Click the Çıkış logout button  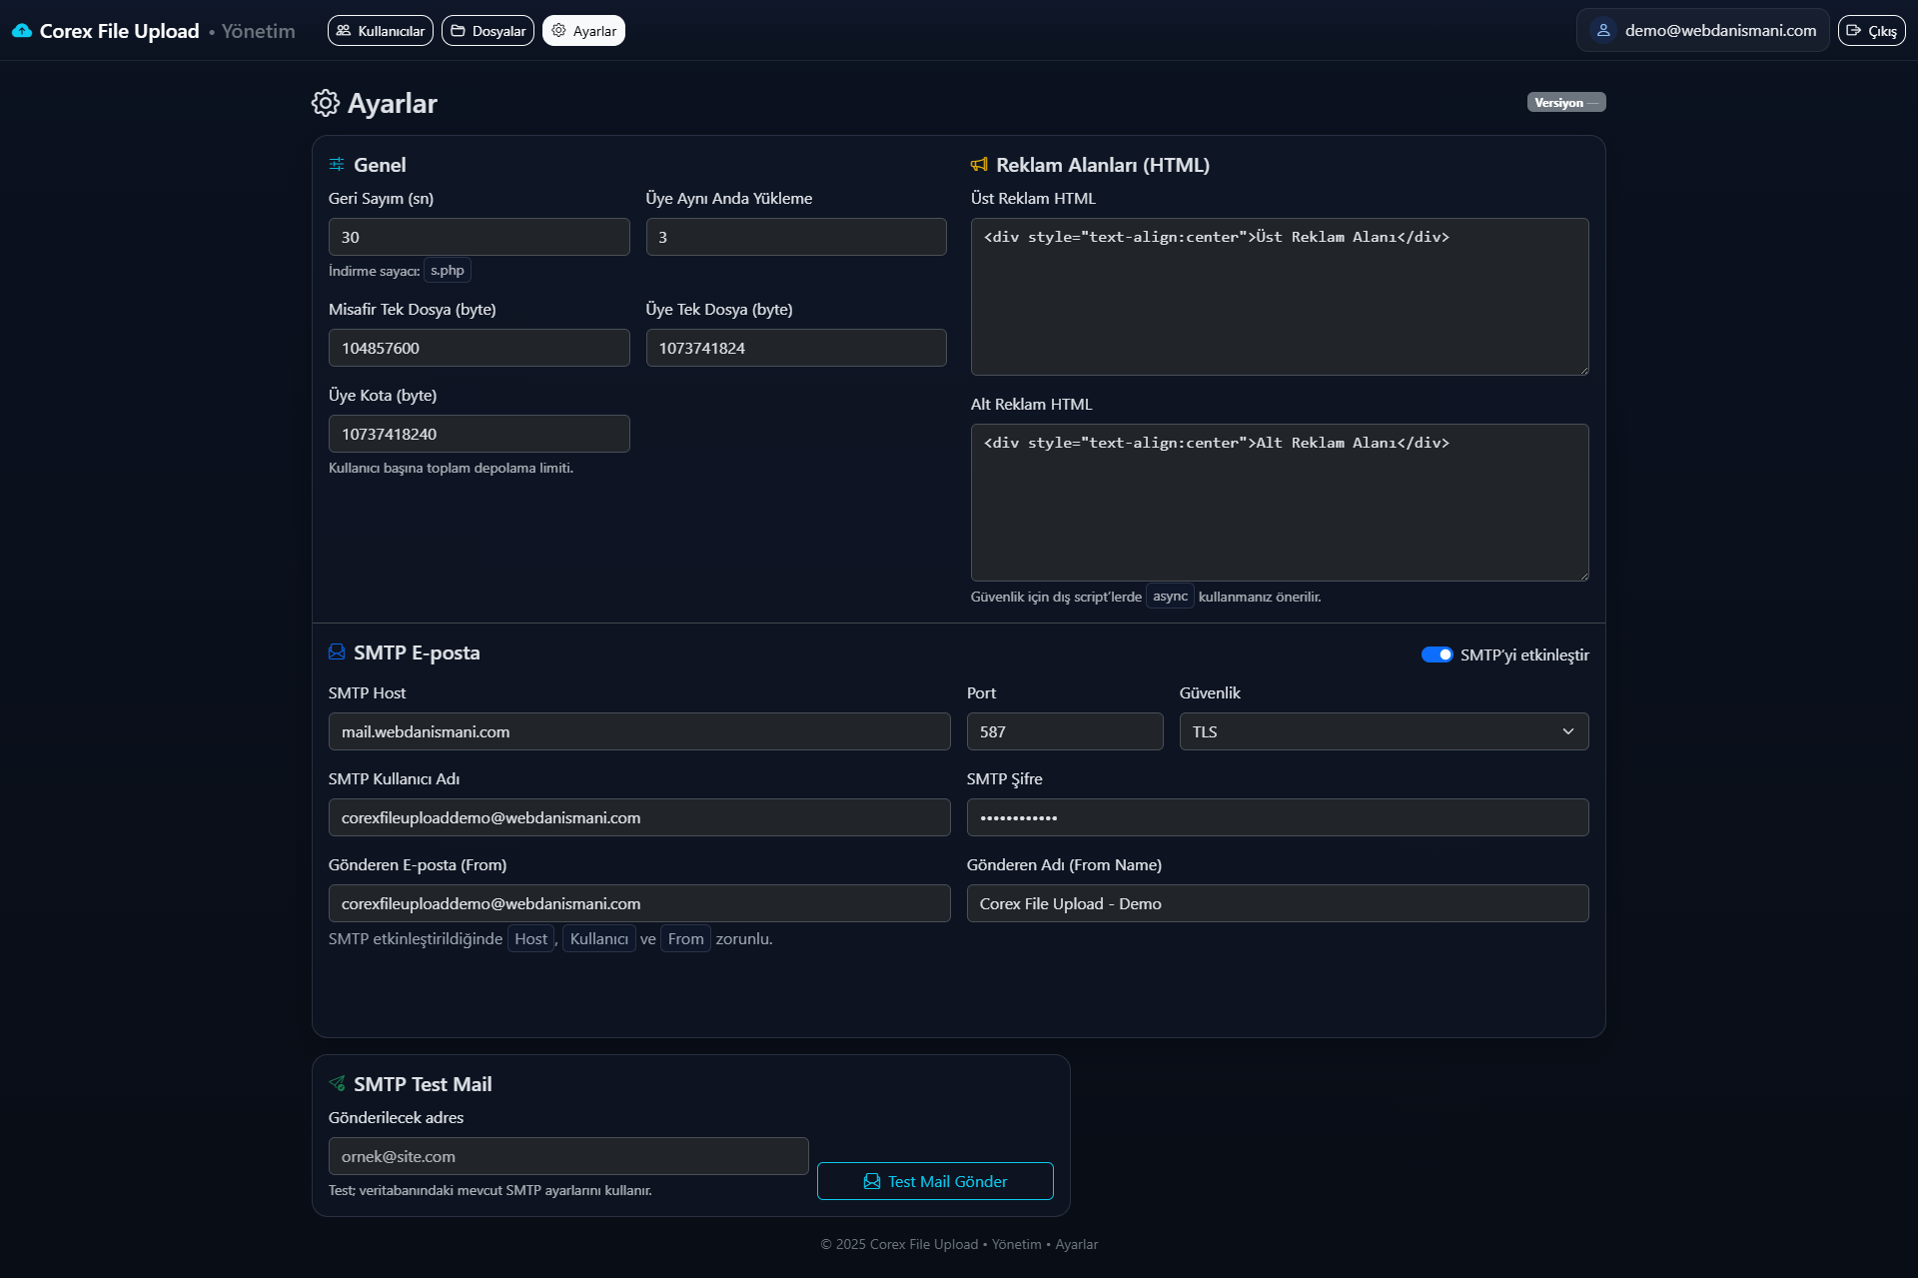tap(1871, 31)
